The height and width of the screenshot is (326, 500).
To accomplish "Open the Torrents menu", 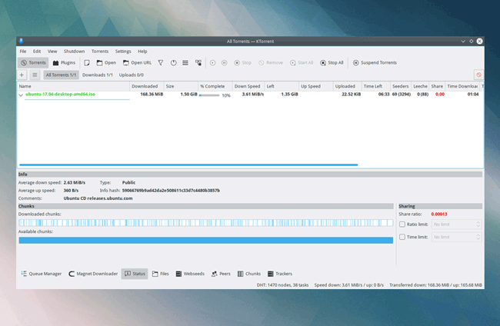I will [x=99, y=51].
